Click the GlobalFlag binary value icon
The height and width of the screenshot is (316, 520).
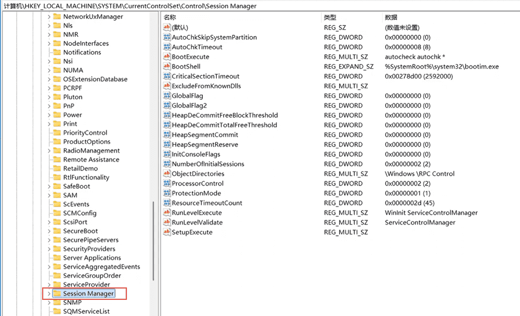click(x=167, y=96)
